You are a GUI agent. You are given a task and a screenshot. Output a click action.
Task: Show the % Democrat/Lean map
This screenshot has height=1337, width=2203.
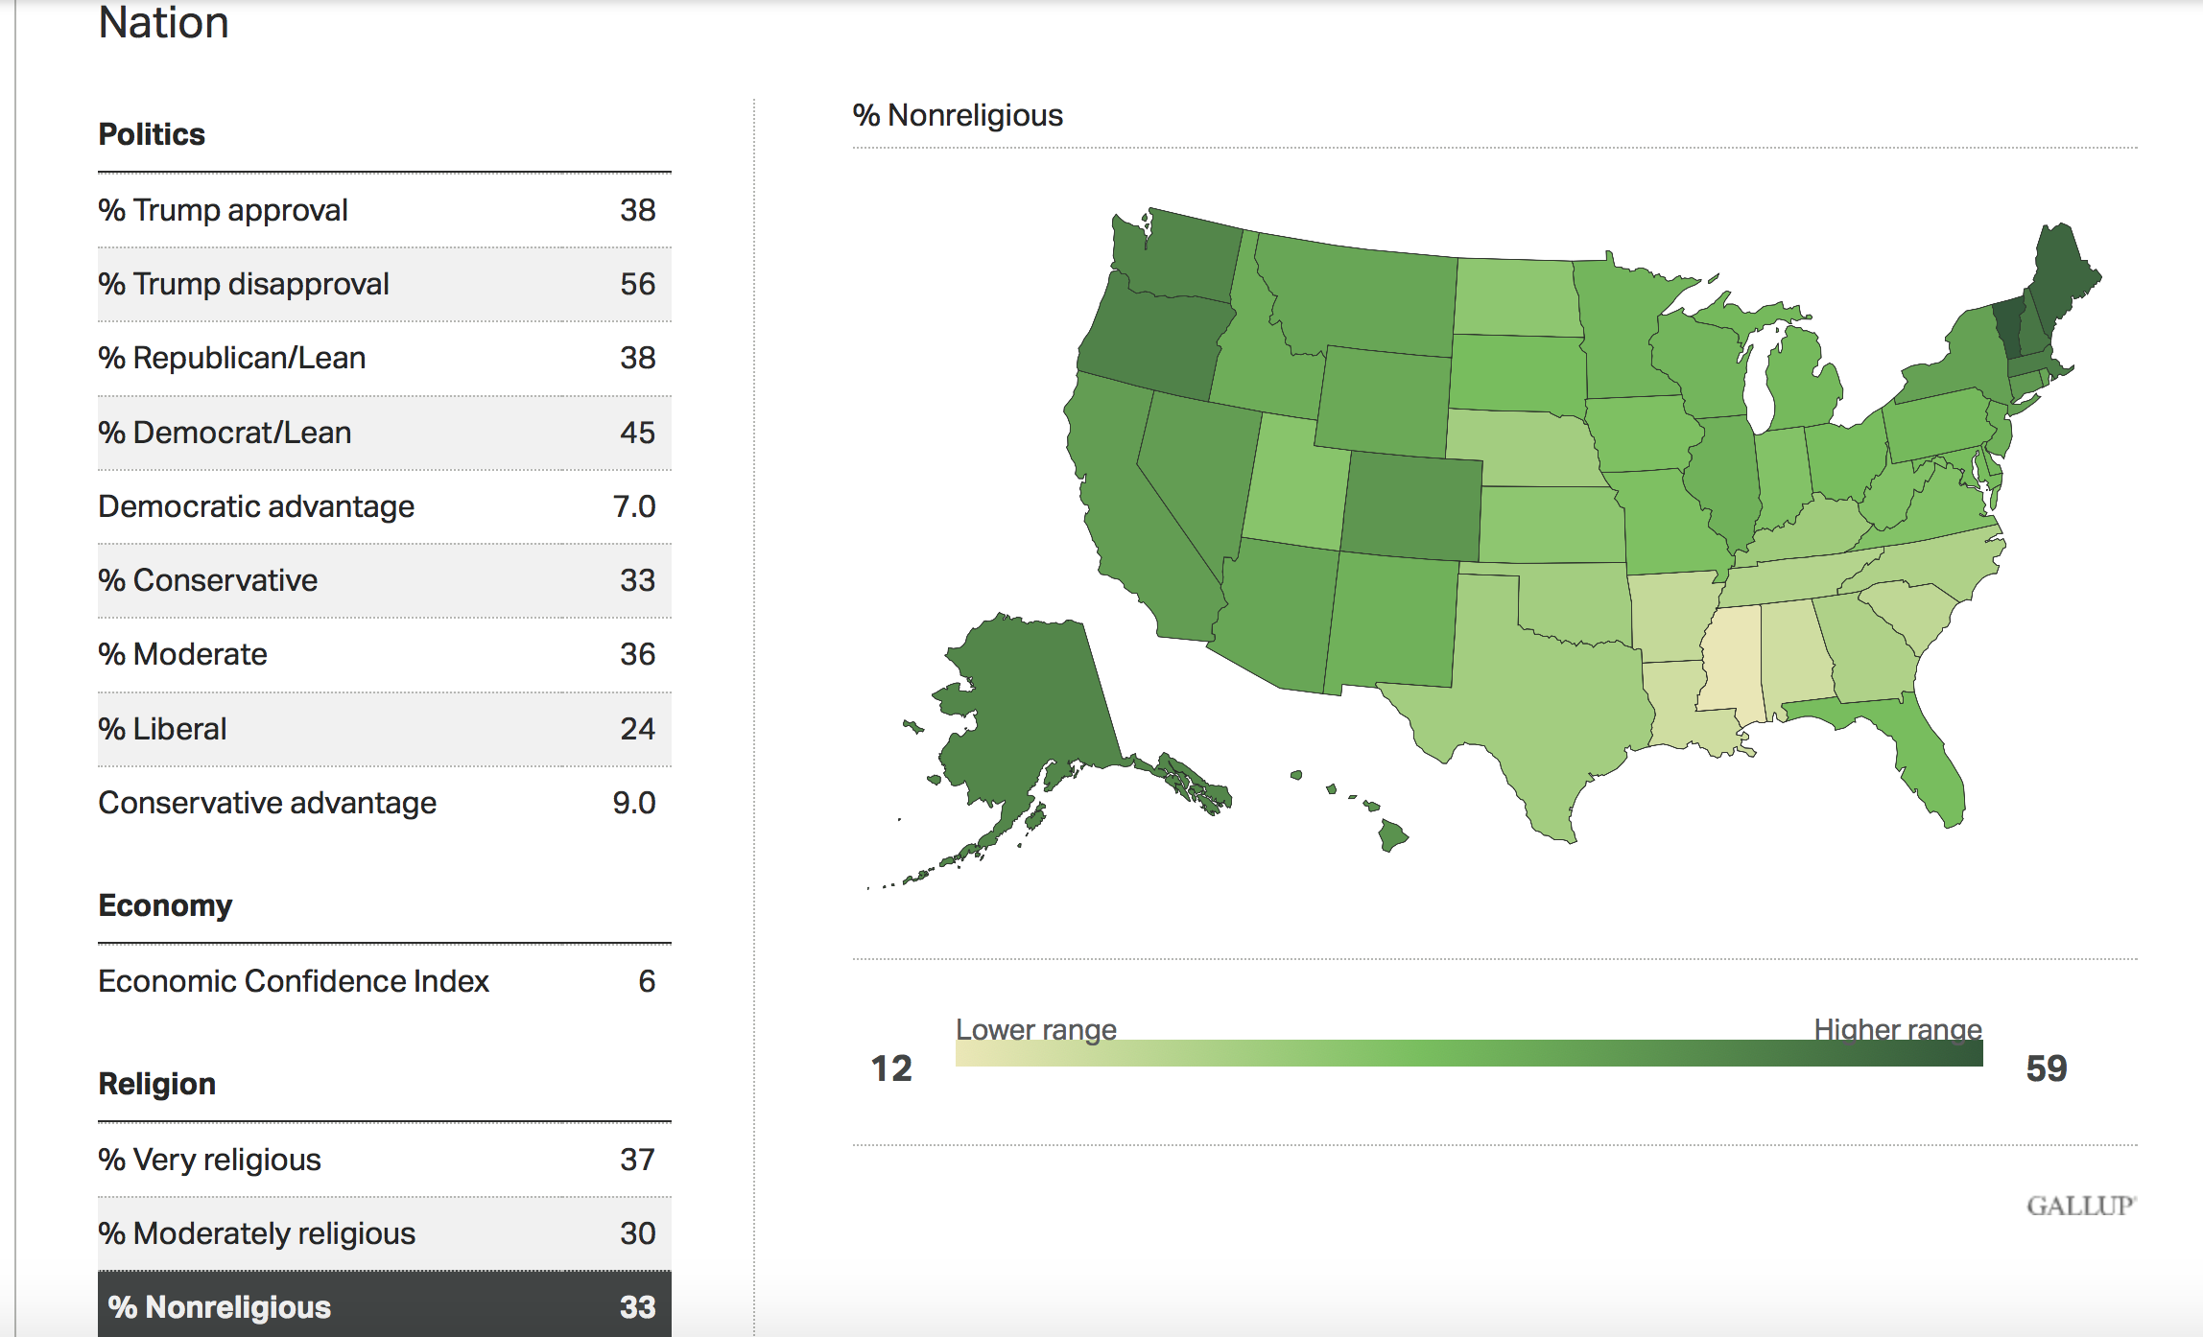coord(384,433)
